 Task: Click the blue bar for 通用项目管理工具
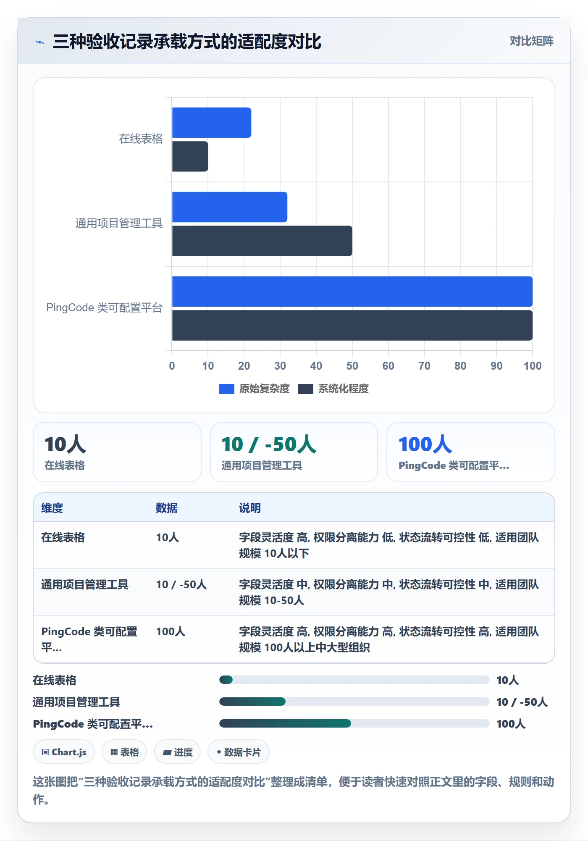(230, 207)
